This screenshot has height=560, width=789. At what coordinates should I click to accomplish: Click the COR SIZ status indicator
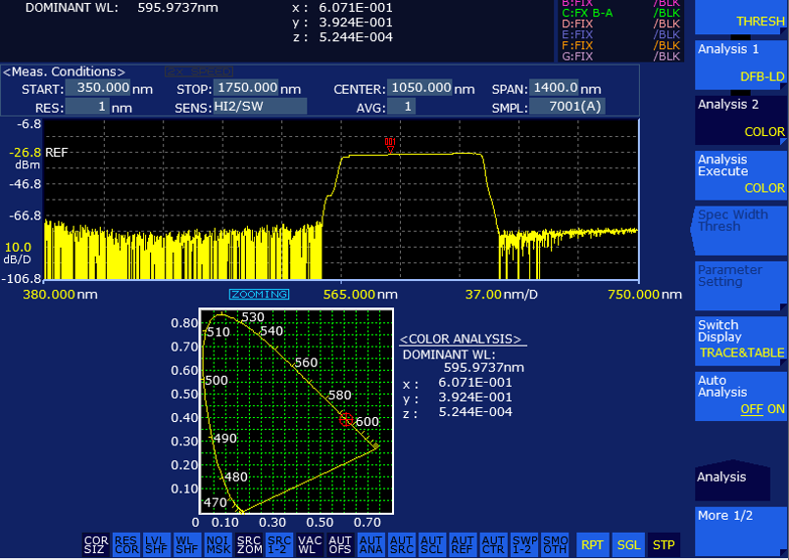(x=96, y=544)
